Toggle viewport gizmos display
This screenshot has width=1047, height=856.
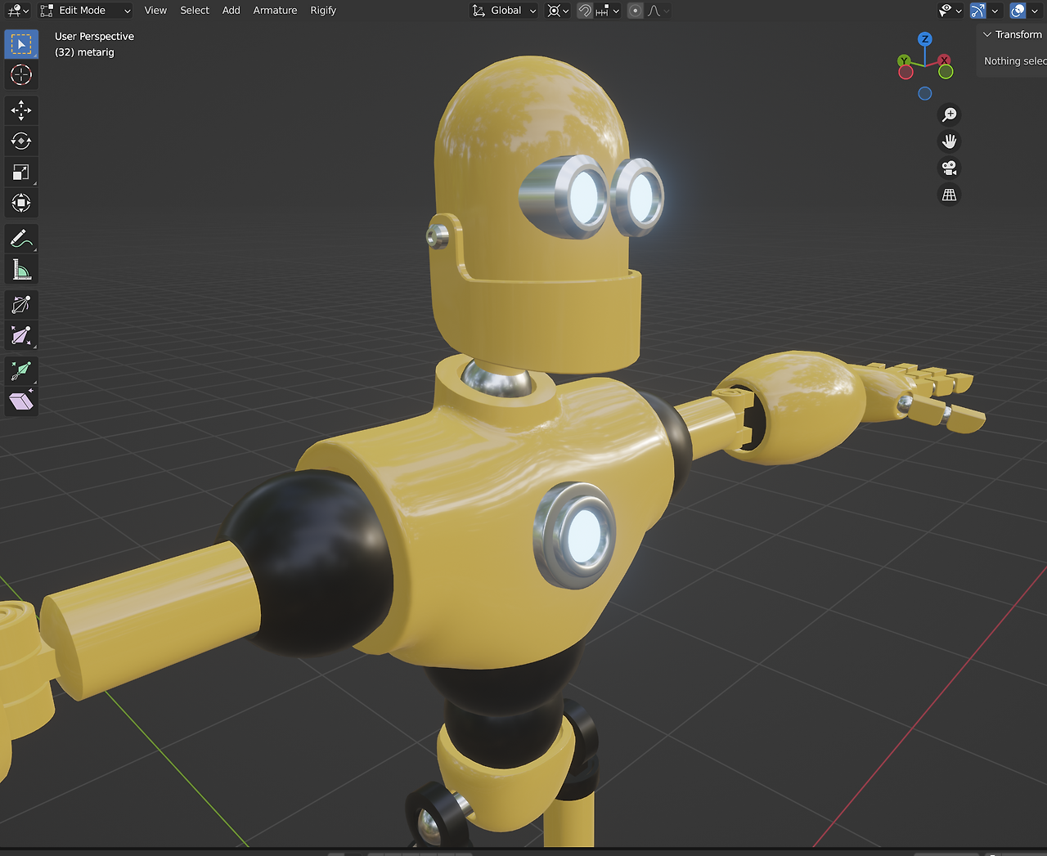pyautogui.click(x=977, y=11)
